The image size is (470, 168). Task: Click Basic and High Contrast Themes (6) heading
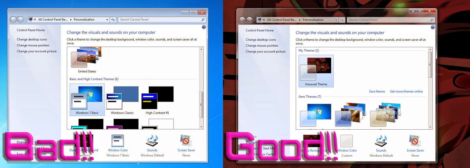coord(94,79)
